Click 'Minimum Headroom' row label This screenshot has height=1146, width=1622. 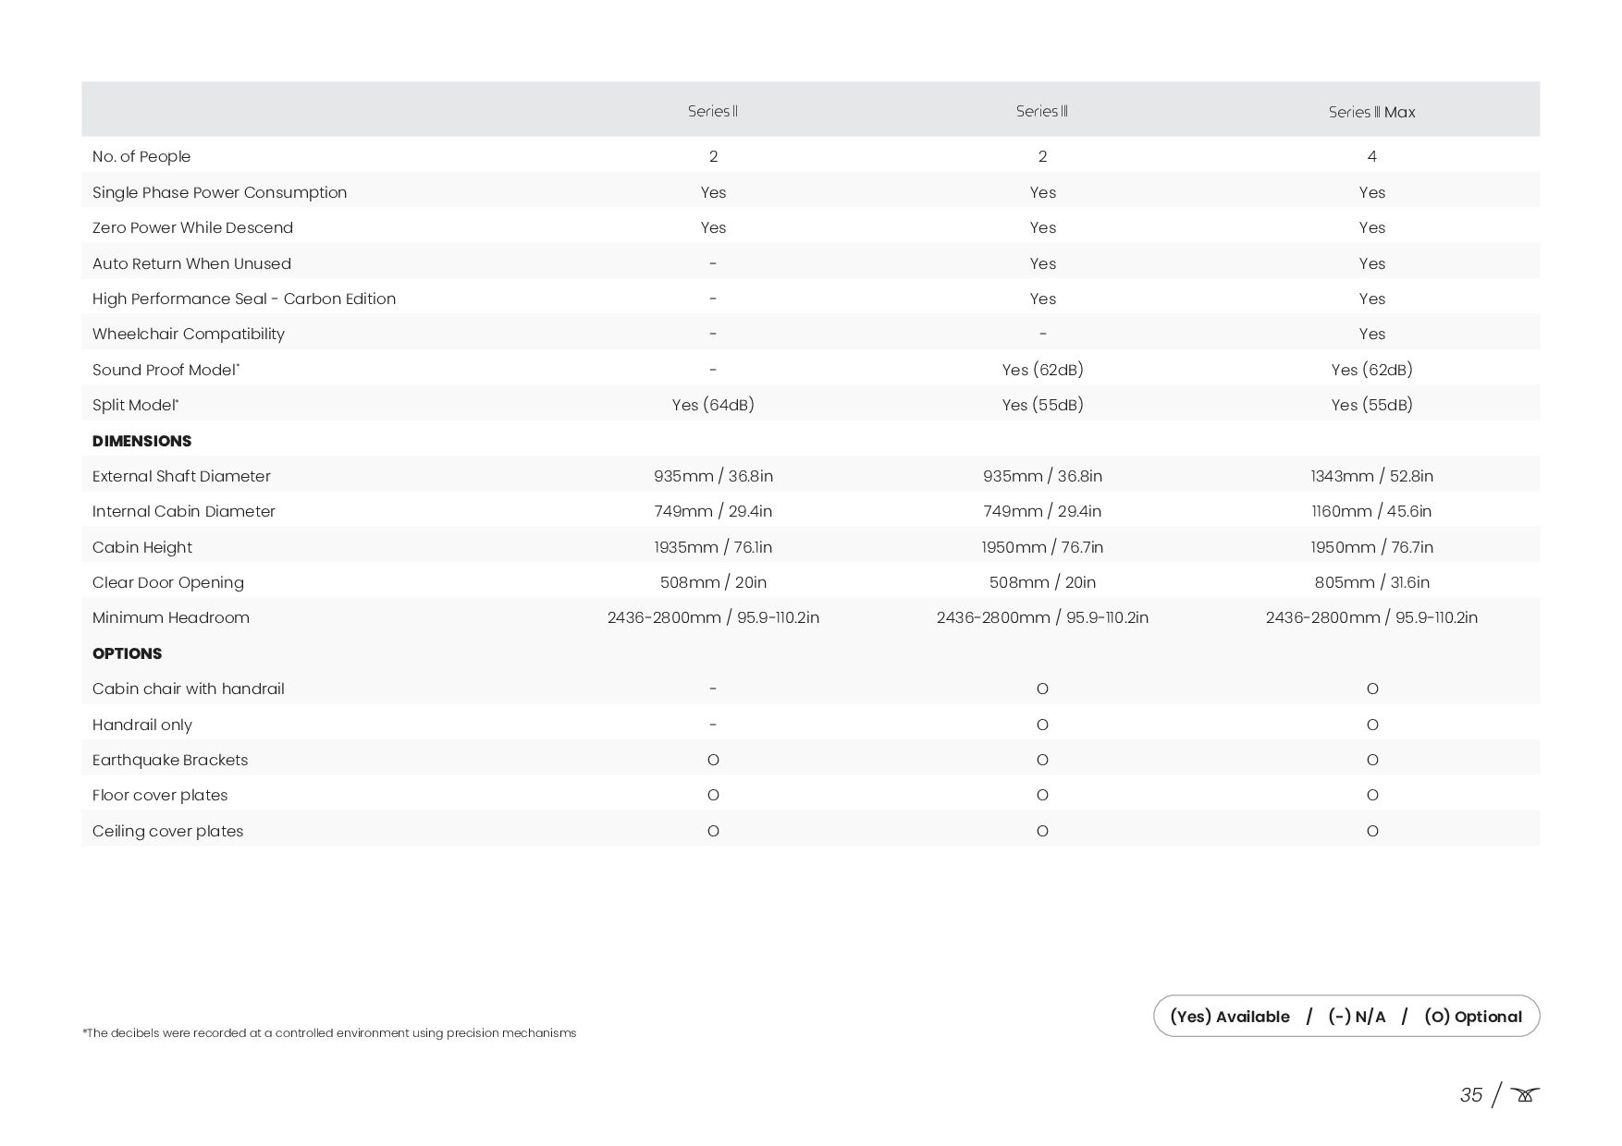tap(171, 617)
